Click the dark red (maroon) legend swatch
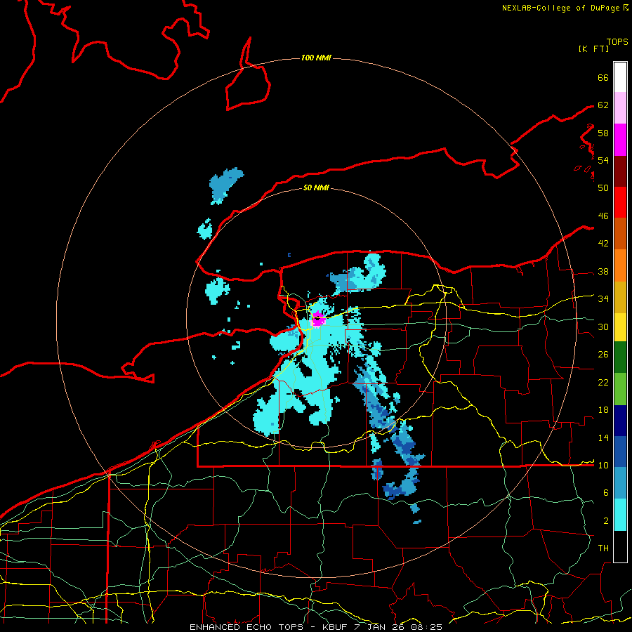This screenshot has width=632, height=632. pos(620,171)
